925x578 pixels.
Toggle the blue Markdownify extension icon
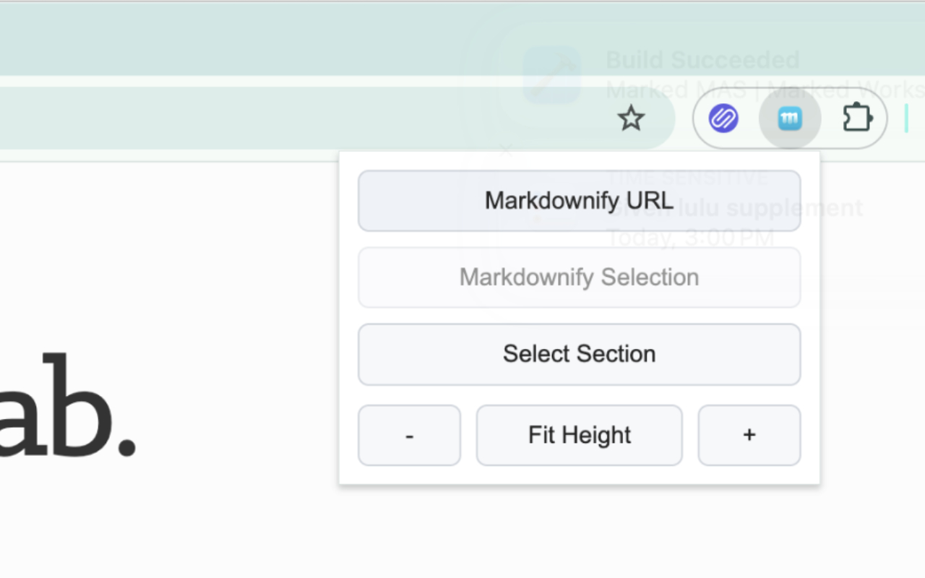(x=790, y=118)
